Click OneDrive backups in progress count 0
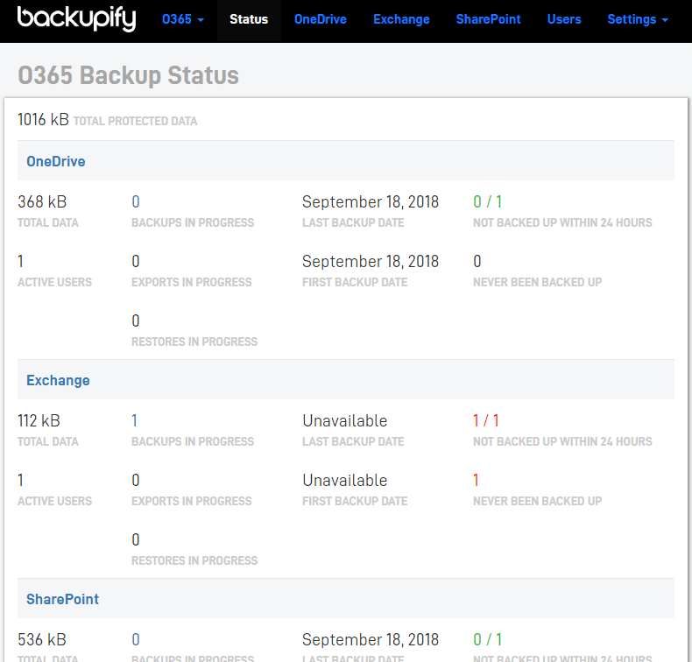The width and height of the screenshot is (692, 662). 136,202
